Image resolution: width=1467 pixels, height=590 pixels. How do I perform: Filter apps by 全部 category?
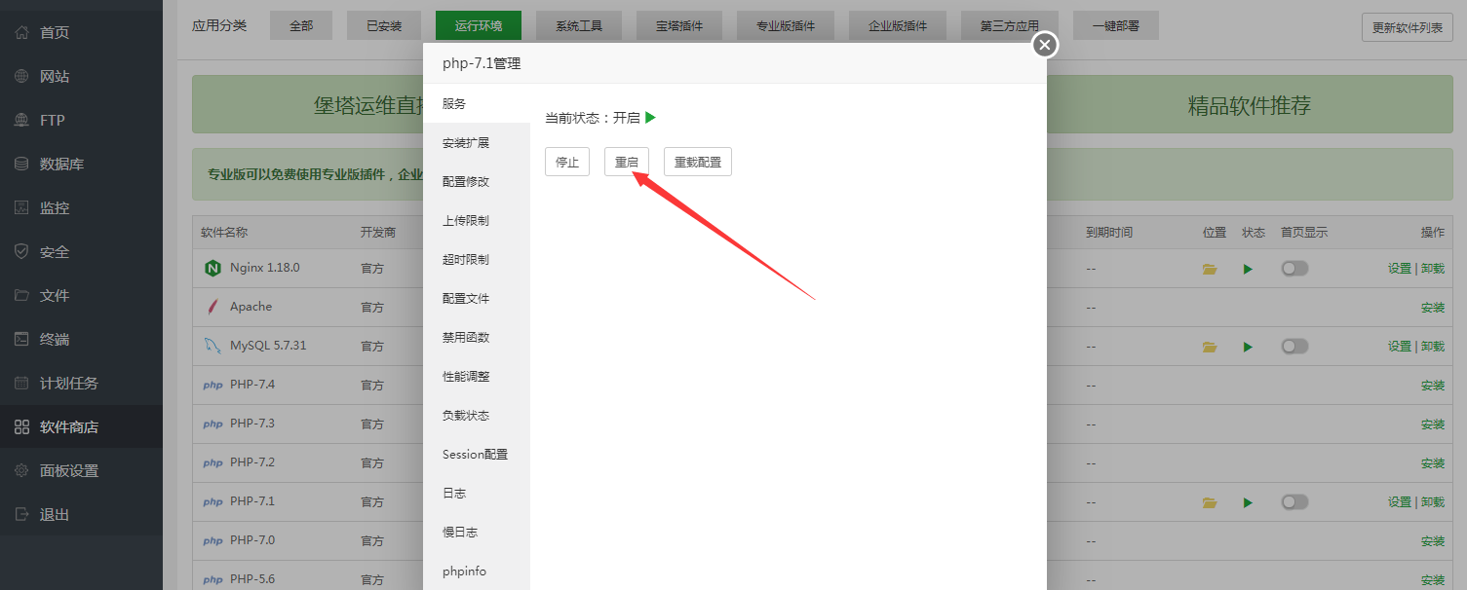[x=301, y=26]
